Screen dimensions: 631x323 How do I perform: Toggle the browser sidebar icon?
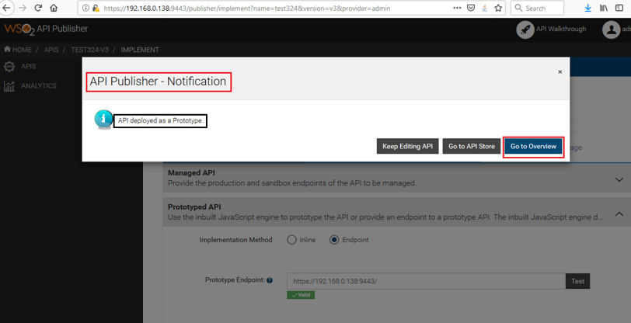(619, 8)
